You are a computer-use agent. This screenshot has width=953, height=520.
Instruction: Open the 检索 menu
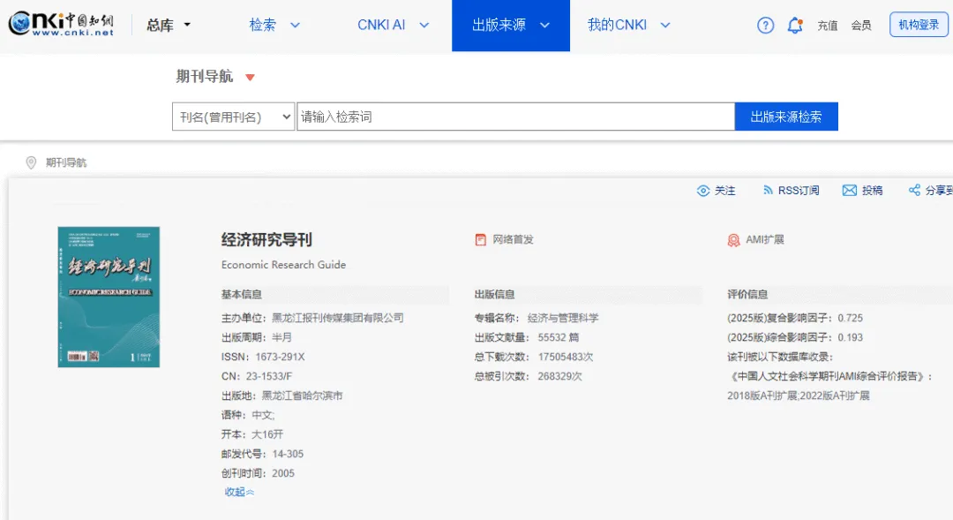pos(263,25)
